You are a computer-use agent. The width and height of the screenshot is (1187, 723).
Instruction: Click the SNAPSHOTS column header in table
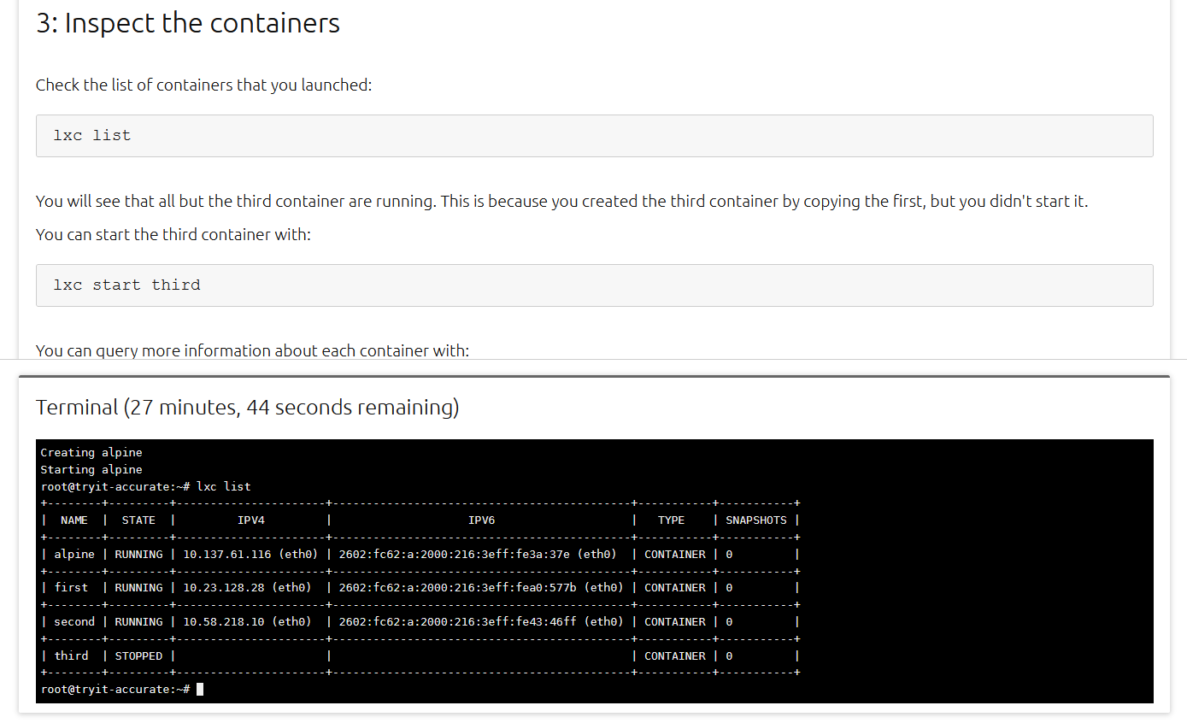[x=756, y=520]
